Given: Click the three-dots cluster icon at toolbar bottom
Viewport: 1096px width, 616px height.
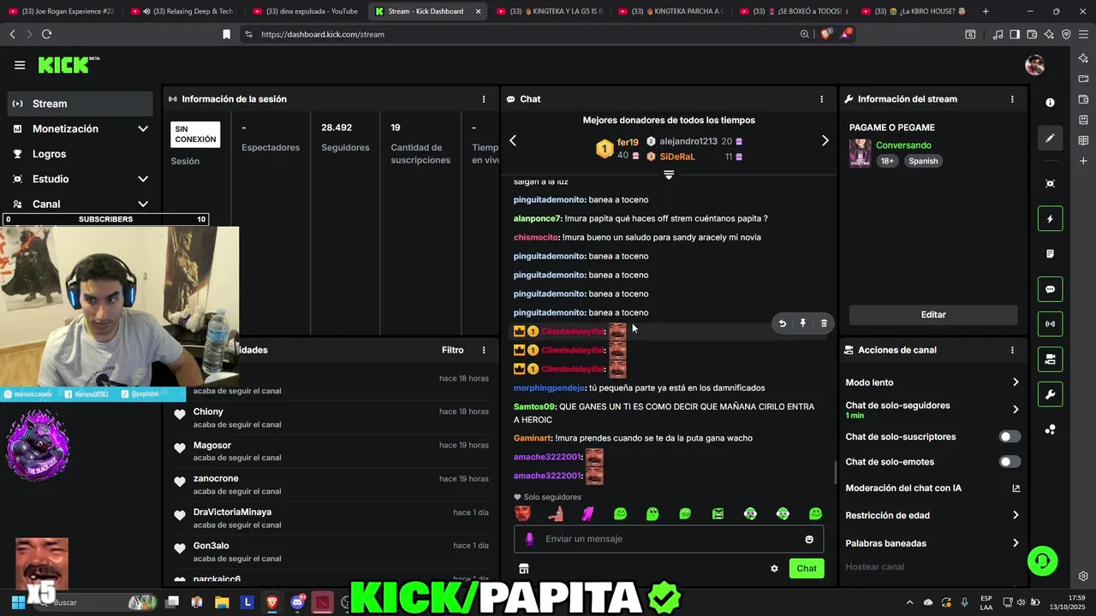Looking at the screenshot, I should coord(1051,429).
